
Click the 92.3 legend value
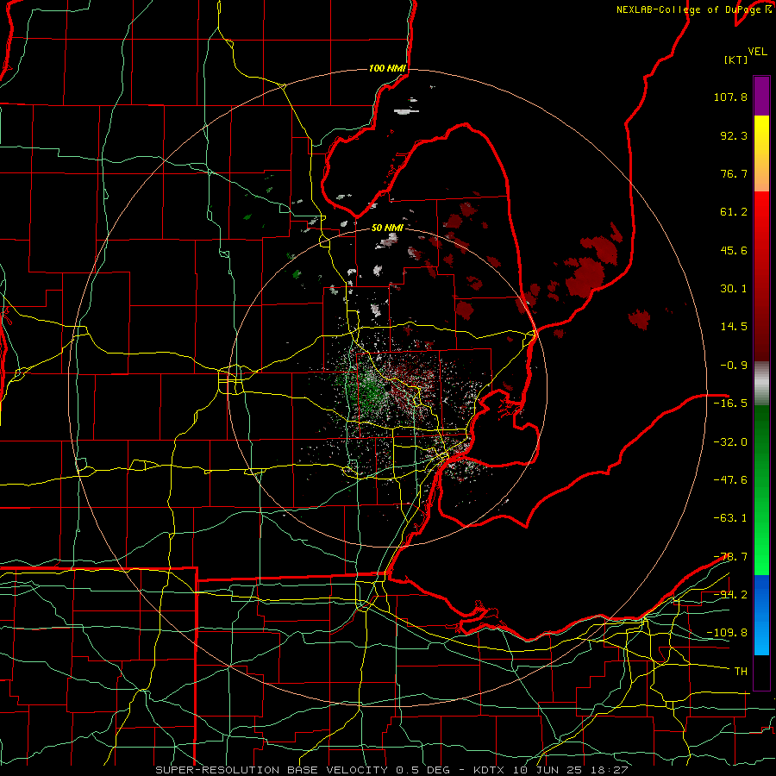click(734, 135)
